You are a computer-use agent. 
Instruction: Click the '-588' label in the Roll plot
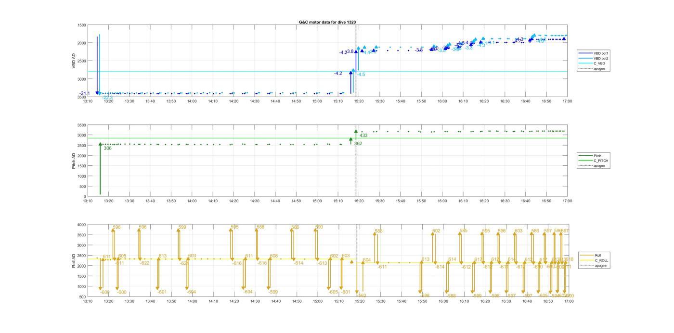(451, 296)
